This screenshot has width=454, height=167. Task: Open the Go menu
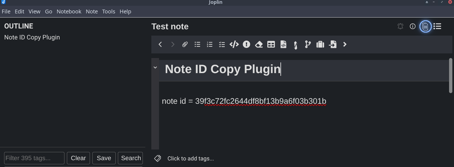pos(49,11)
